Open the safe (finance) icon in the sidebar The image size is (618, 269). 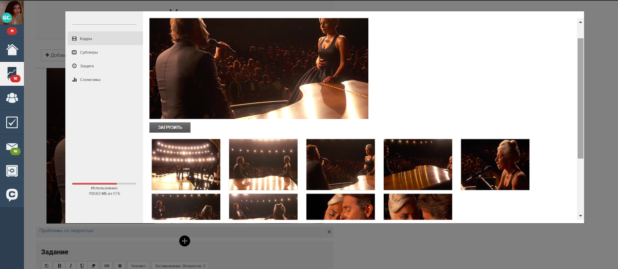(x=12, y=171)
